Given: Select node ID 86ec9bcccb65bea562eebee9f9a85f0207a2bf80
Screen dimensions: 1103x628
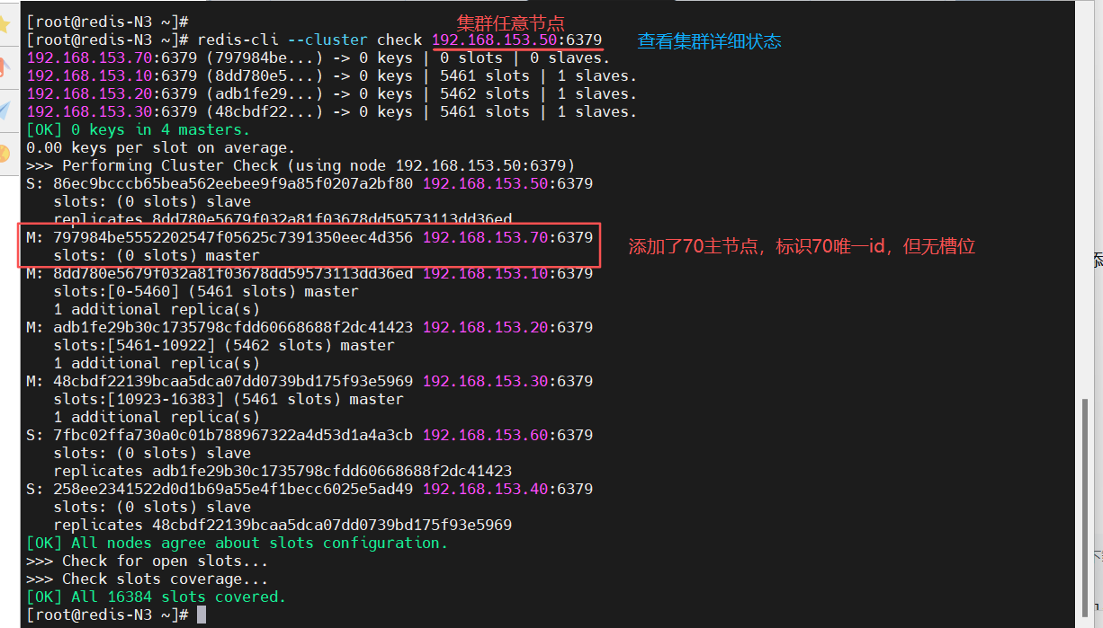Looking at the screenshot, I should 233,183.
